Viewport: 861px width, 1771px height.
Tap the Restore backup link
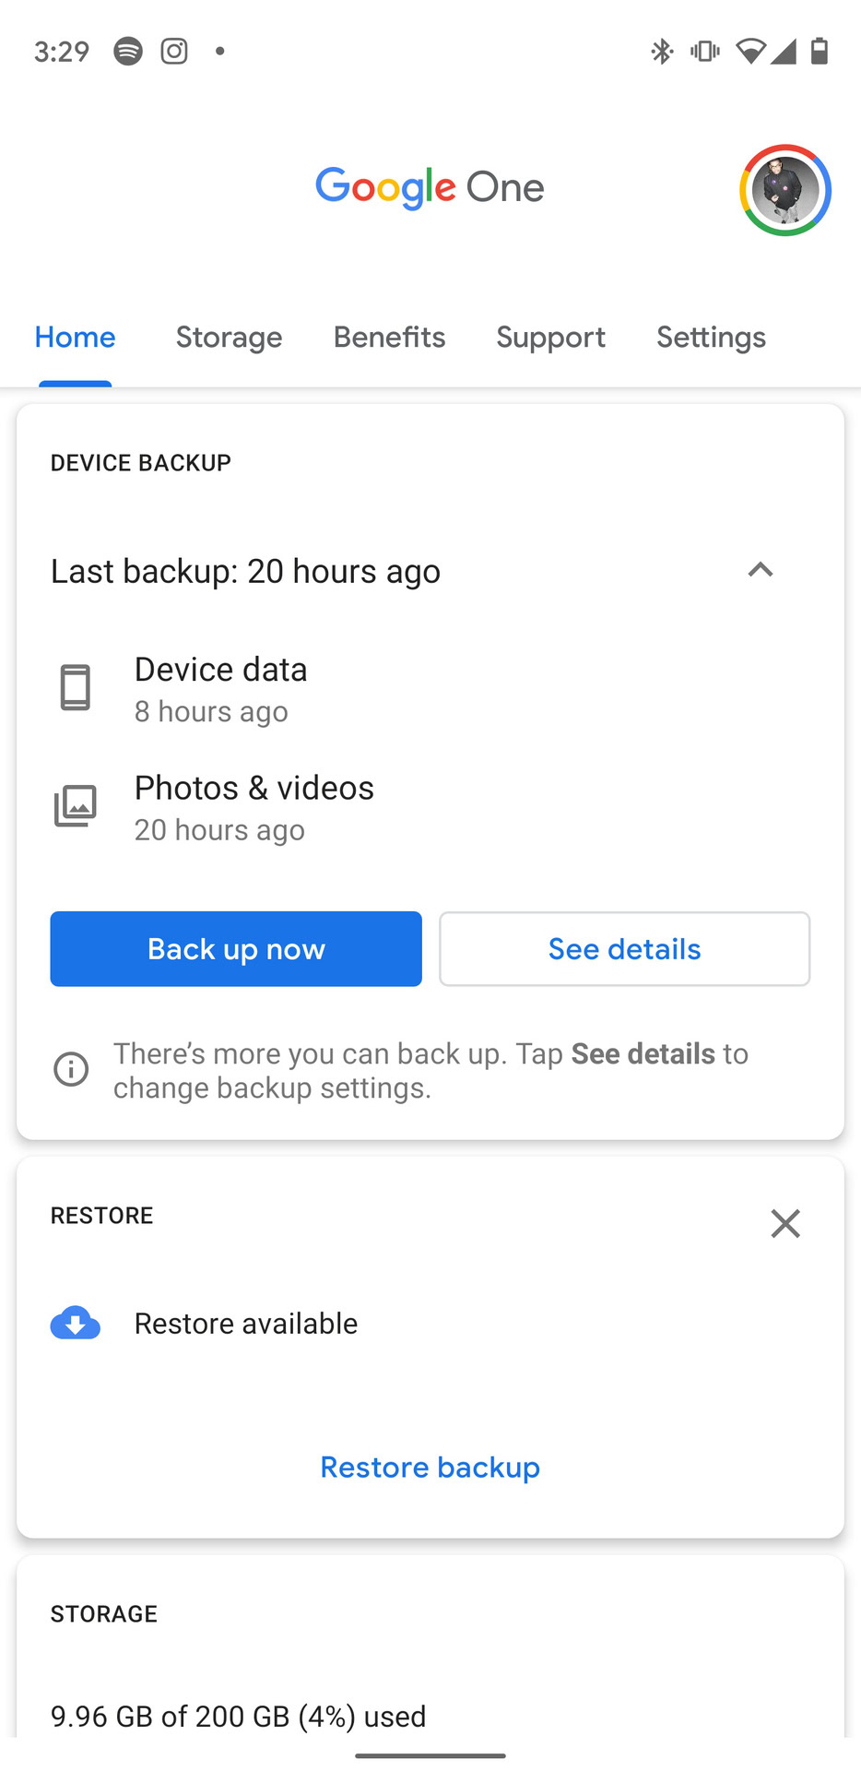coord(430,1468)
